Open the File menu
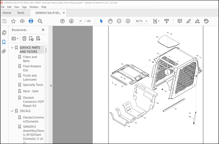Image resolution: width=219 pixels, height=144 pixels. click(x=3, y=7)
